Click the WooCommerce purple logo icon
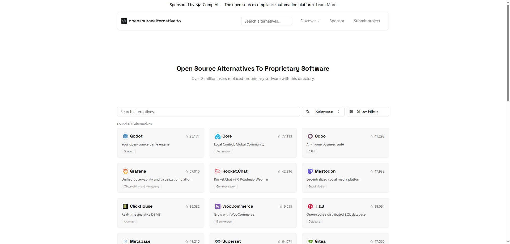The width and height of the screenshot is (510, 244). [218, 206]
